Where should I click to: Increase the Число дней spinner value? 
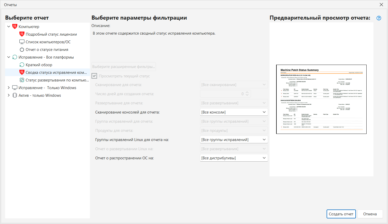pos(247,92)
